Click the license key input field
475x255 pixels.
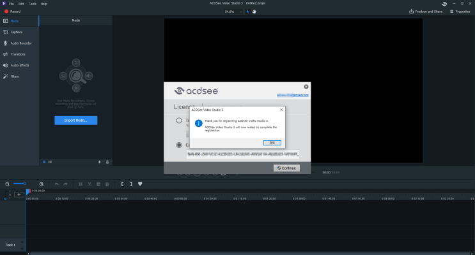click(x=243, y=154)
